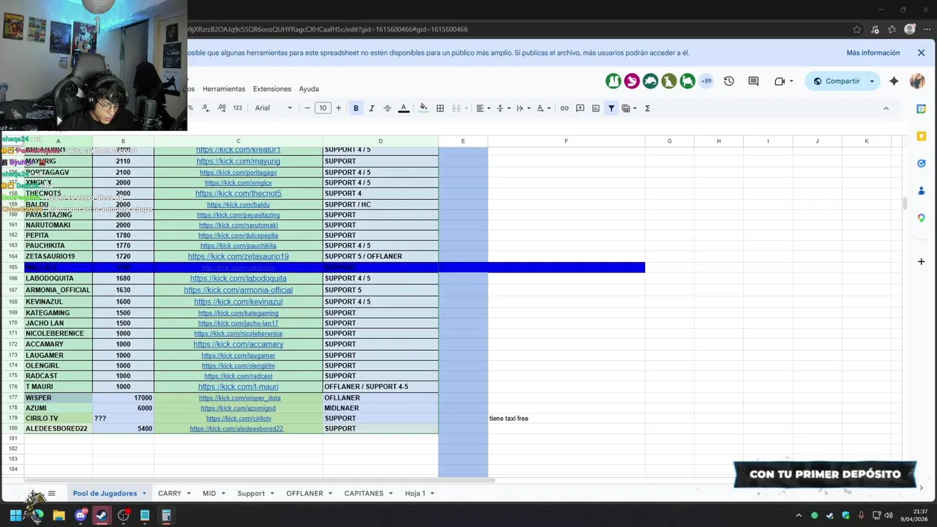This screenshot has width=937, height=527.
Task: Open Google Maps side panel icon
Action: click(x=922, y=217)
